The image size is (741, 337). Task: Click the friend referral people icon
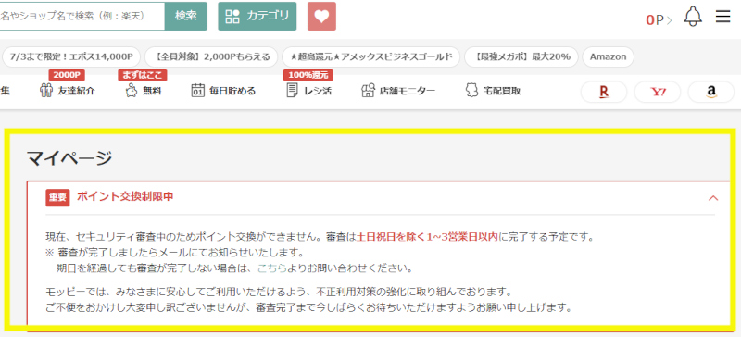pyautogui.click(x=46, y=91)
